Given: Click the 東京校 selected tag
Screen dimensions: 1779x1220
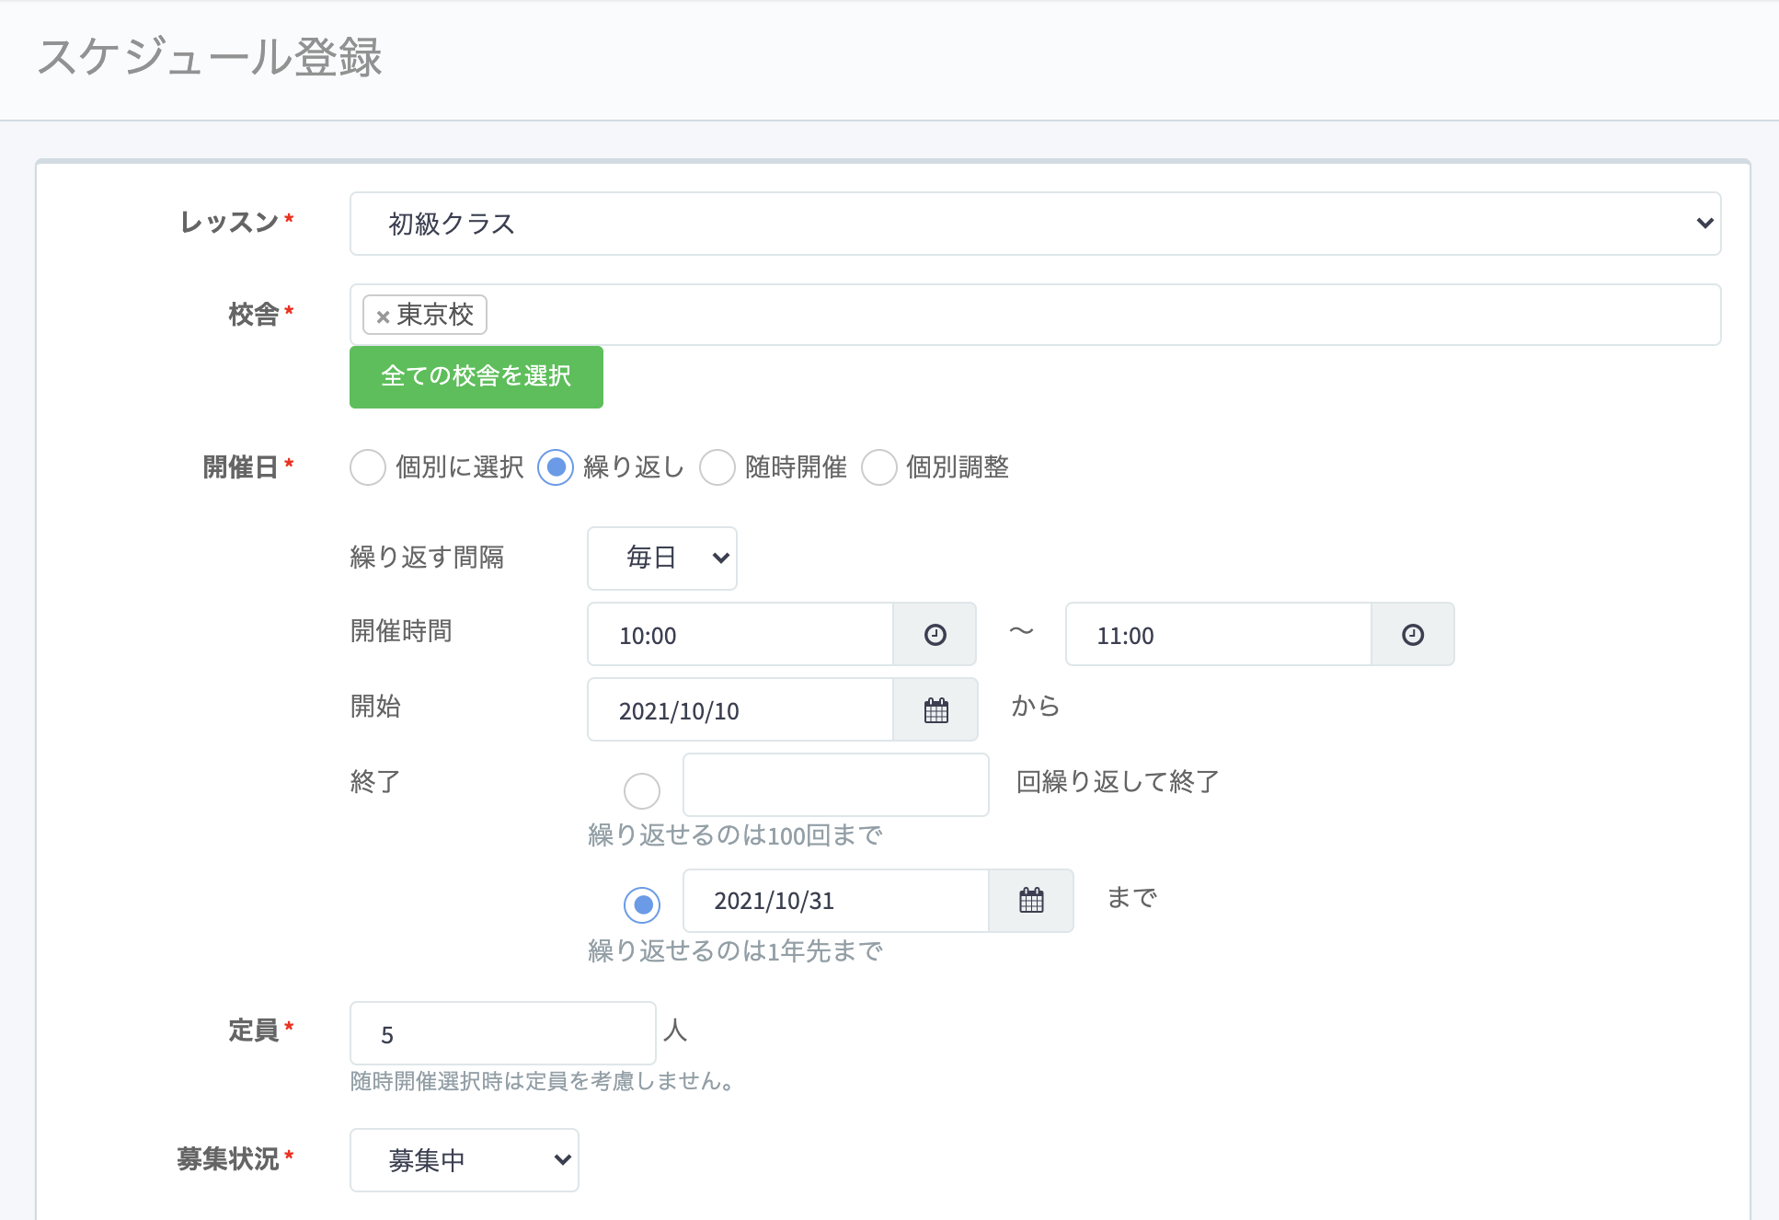Looking at the screenshot, I should point(425,315).
